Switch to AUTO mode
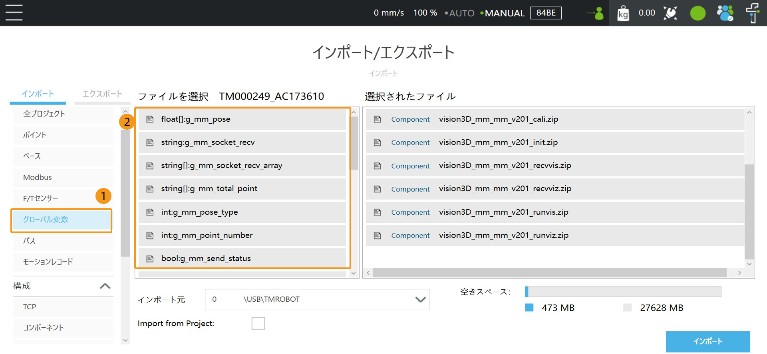 (461, 13)
